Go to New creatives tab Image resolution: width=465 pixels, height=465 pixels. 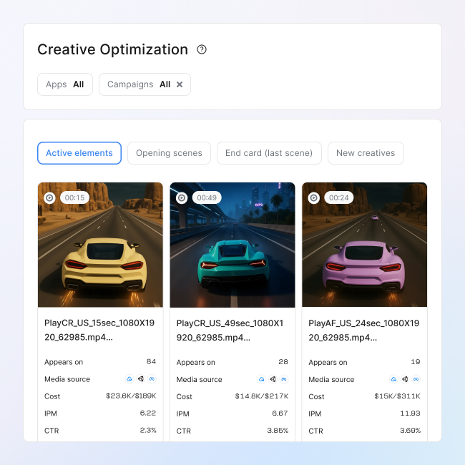pos(366,153)
